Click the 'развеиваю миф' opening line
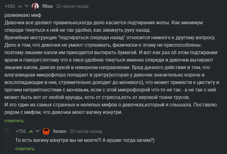227x154 pixels. click(x=23, y=15)
